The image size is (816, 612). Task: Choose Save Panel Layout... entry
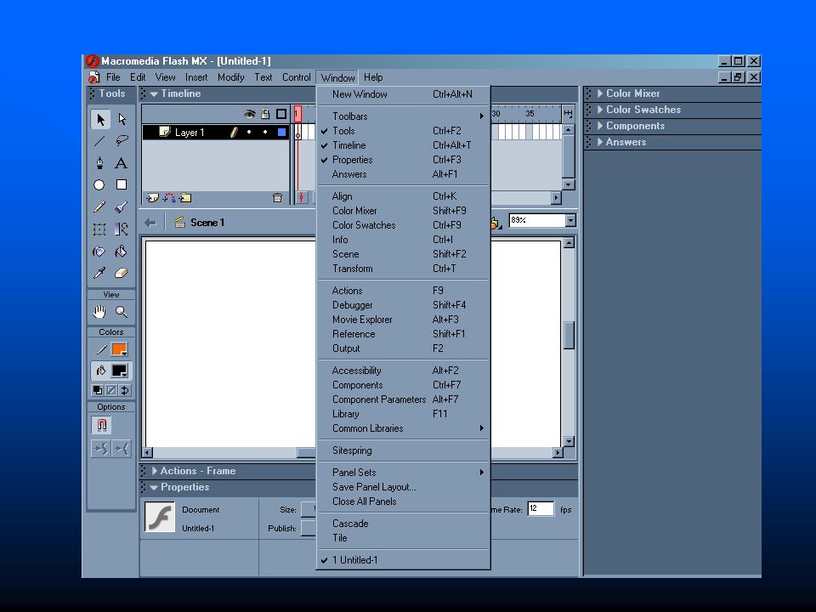pos(403,486)
